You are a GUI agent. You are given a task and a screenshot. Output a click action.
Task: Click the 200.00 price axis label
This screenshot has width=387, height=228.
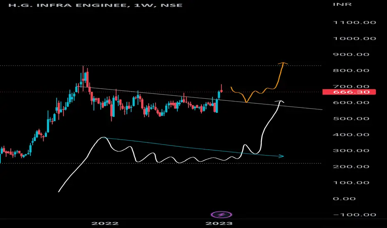(x=351, y=167)
